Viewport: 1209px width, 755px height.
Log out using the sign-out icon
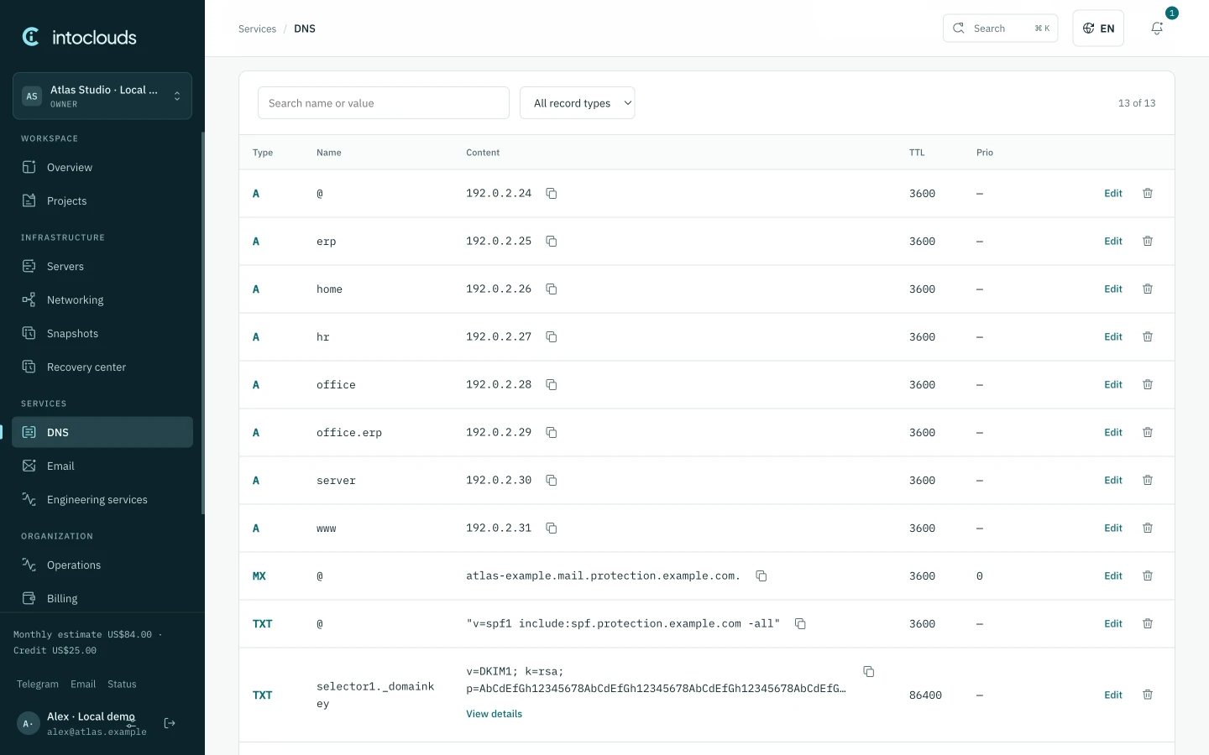[x=170, y=723]
